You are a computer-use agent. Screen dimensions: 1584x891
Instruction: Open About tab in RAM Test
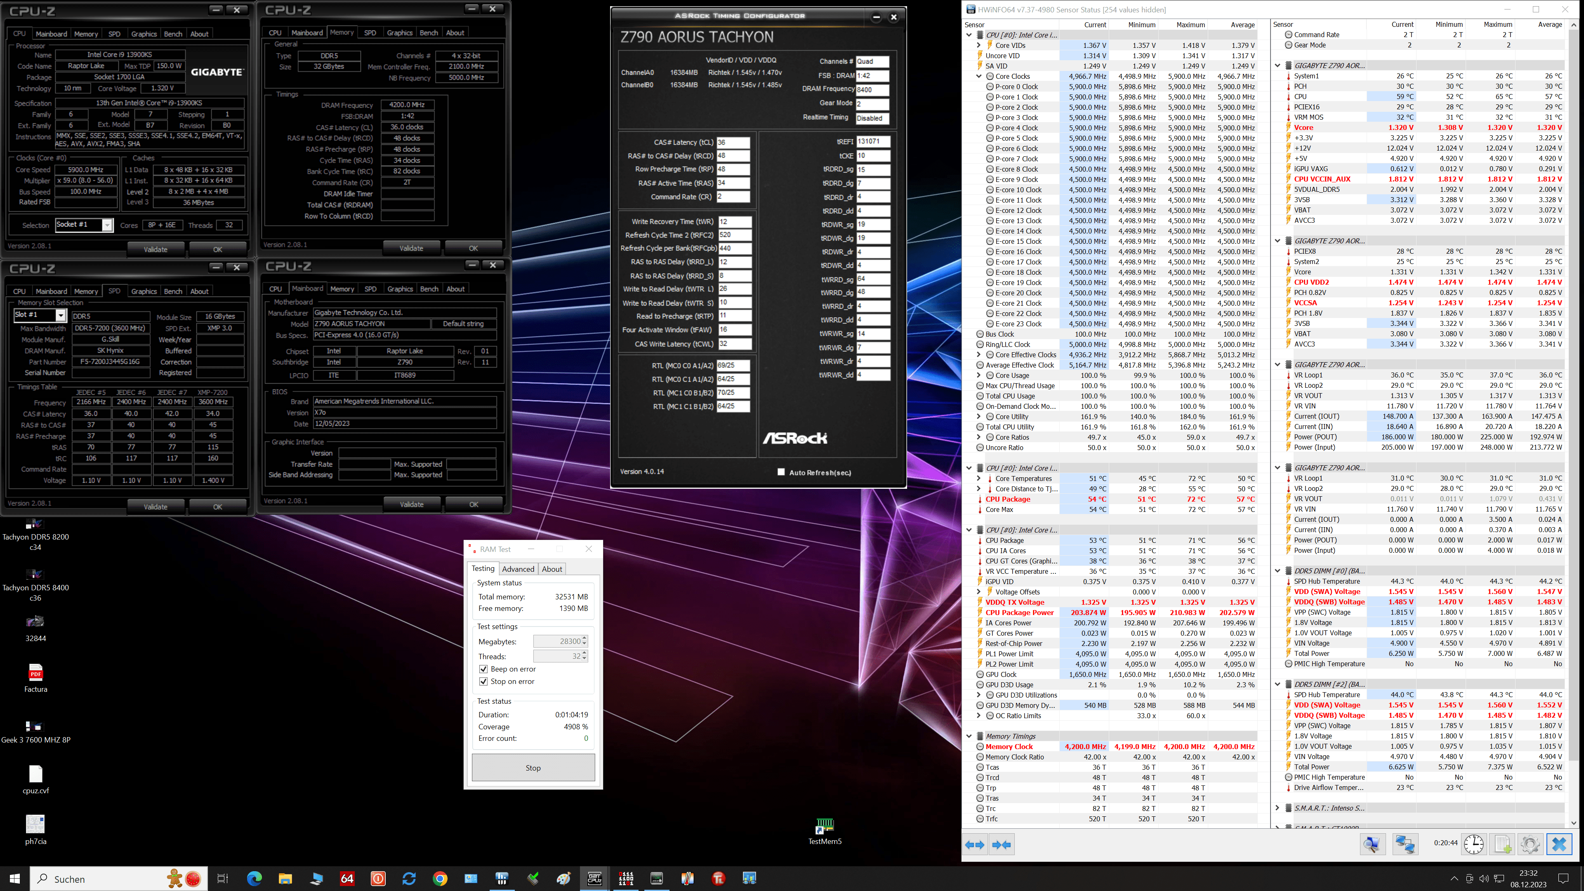552,569
